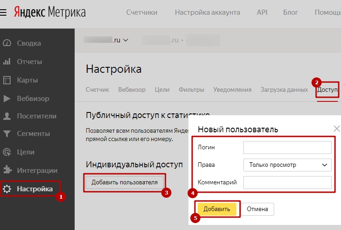Focus the Логин input field
The height and width of the screenshot is (230, 341).
point(287,147)
